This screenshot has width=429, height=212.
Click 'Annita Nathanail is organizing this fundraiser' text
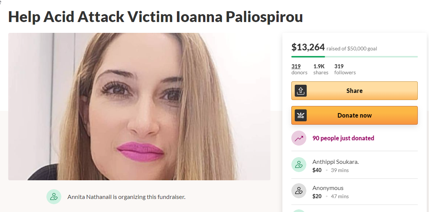(126, 197)
